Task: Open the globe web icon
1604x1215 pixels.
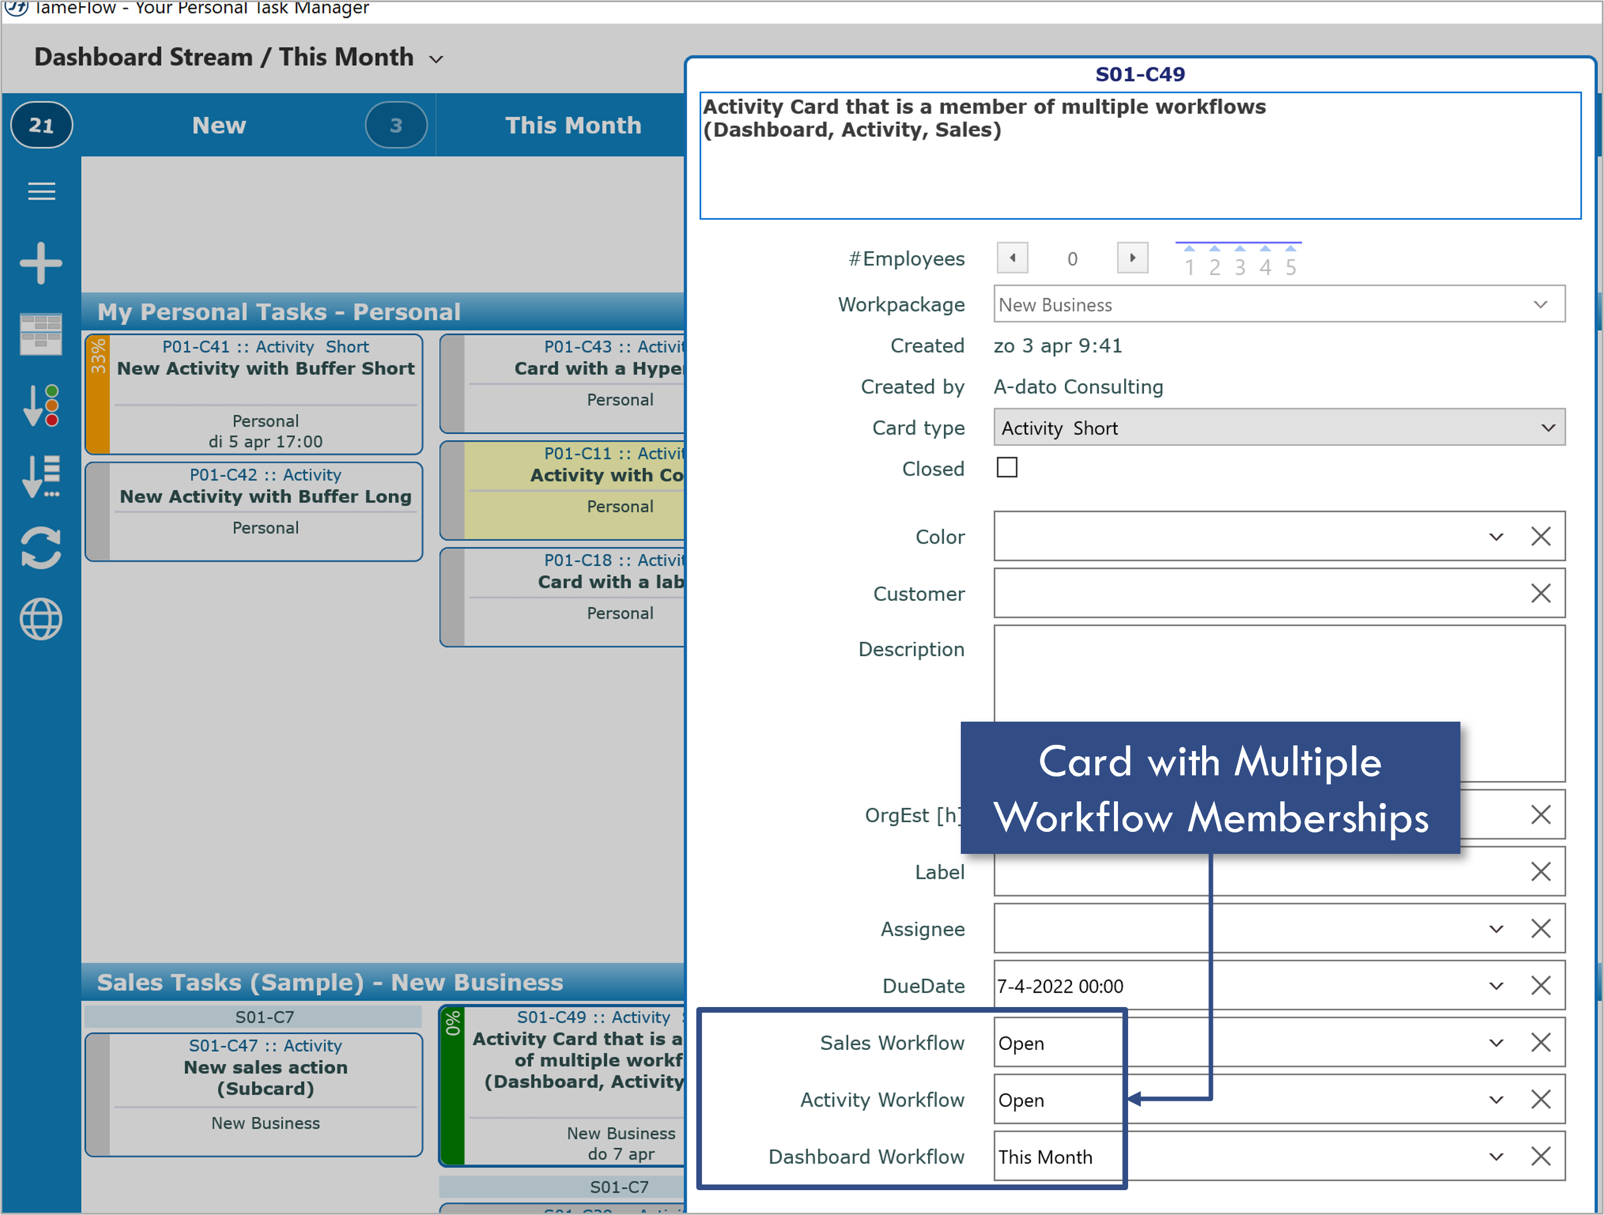Action: point(41,619)
